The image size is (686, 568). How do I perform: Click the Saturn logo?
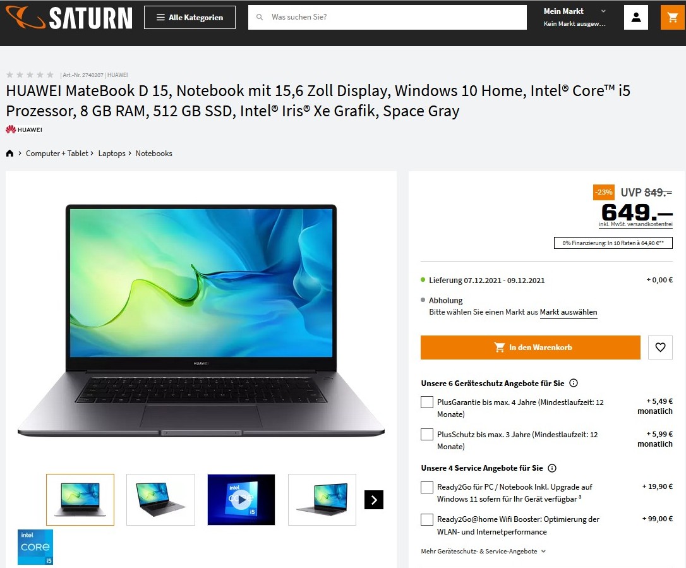[x=69, y=18]
